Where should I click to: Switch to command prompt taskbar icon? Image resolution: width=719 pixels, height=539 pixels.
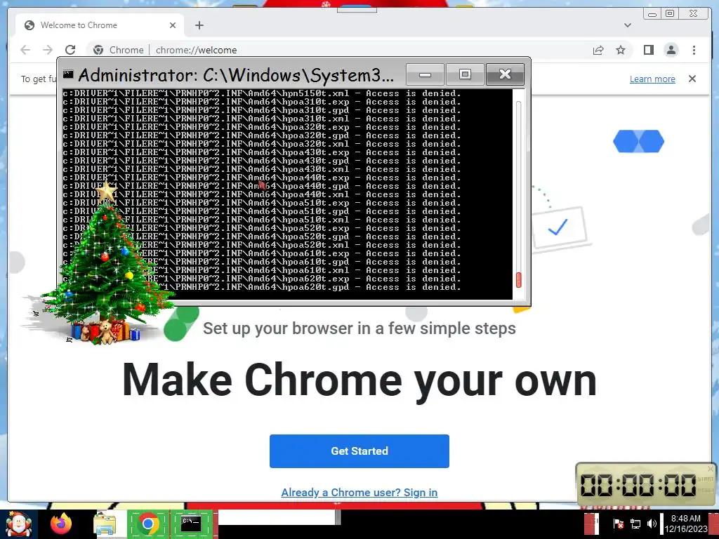[x=191, y=524]
